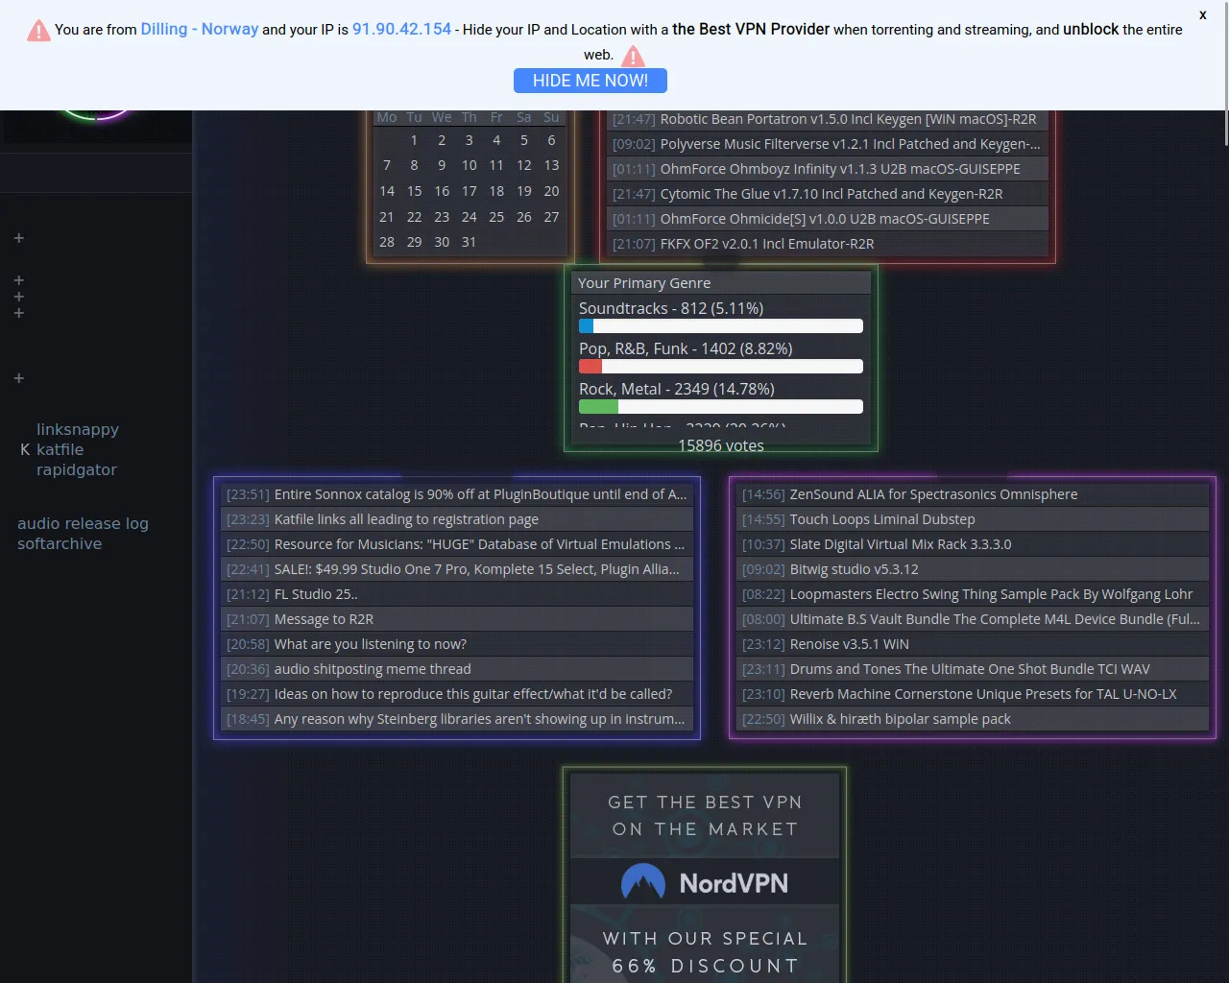This screenshot has width=1229, height=983.
Task: Click the Soundtracks poll progress bar
Action: (721, 326)
